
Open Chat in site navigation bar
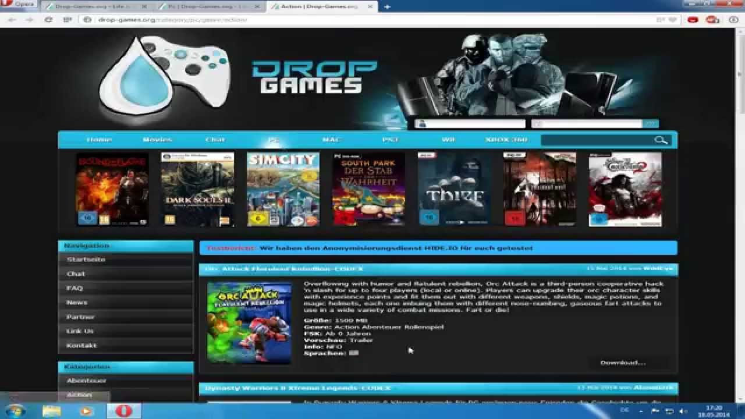pos(215,140)
